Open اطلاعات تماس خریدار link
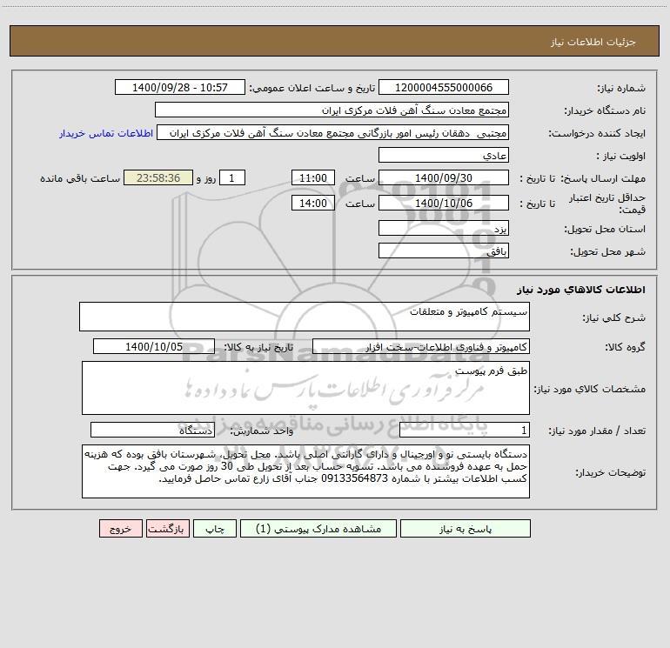The image size is (670, 648). coord(106,133)
